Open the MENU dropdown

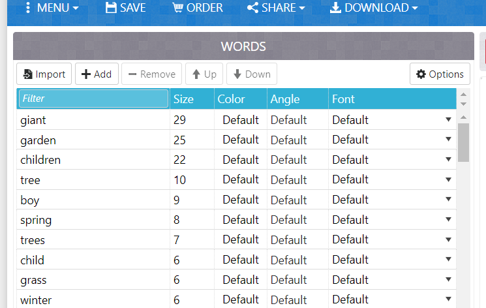(x=52, y=8)
